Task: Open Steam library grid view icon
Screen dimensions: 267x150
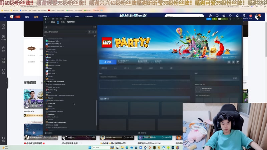Action: pyautogui.click(x=95, y=27)
